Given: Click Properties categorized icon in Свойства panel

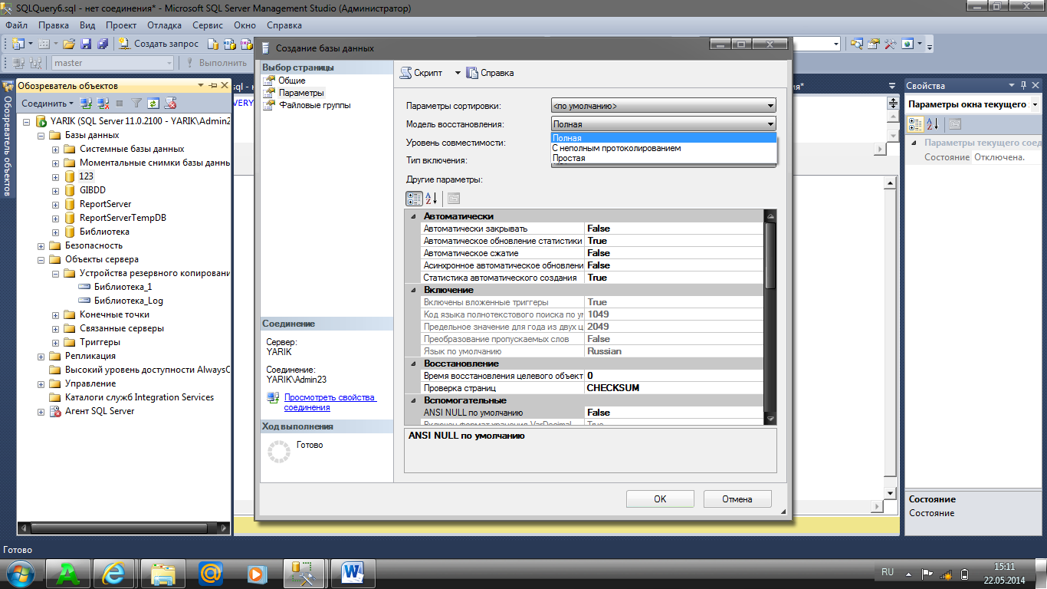Looking at the screenshot, I should pos(915,123).
